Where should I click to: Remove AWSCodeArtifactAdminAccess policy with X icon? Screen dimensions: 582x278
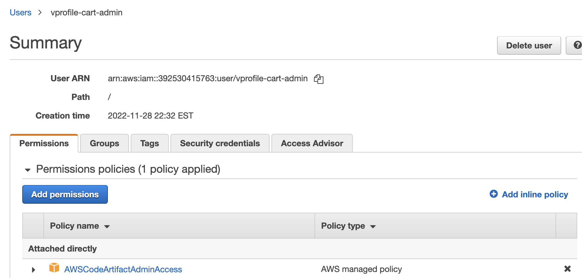tap(567, 269)
